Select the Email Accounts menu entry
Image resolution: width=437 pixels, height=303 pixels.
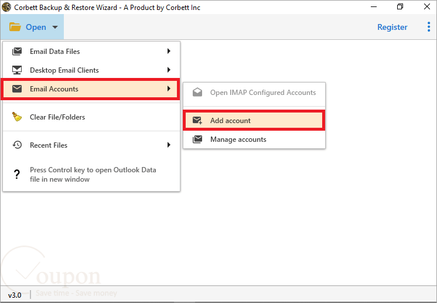90,89
